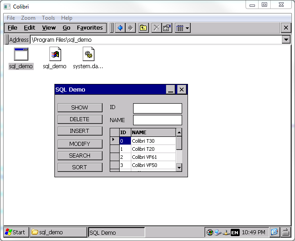Go back with the blue left arrow
The height and width of the screenshot is (241, 295).
click(120, 28)
